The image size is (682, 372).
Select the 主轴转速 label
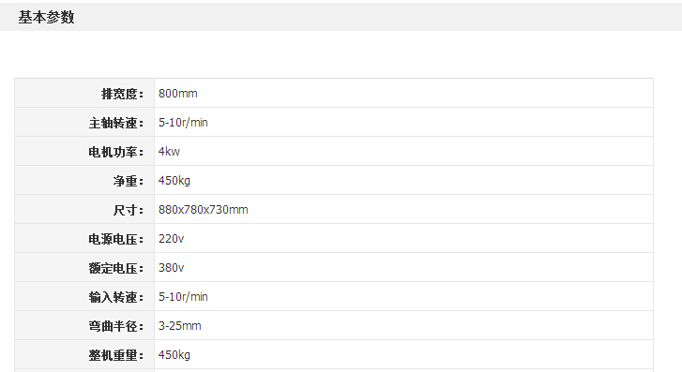(116, 123)
